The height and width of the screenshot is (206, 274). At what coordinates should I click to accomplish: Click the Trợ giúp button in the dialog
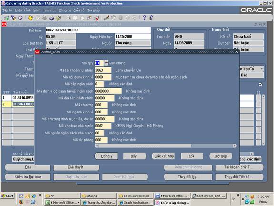221,156
